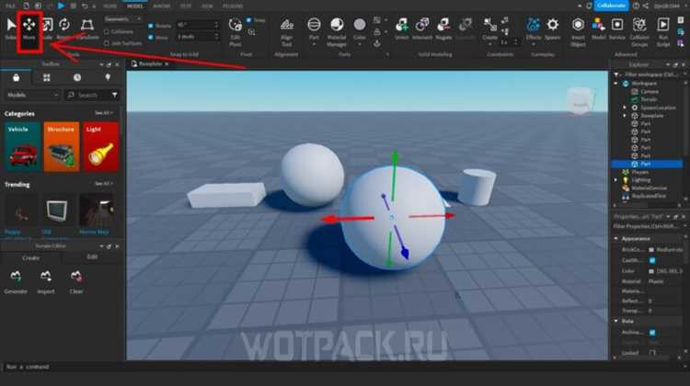Screen dimensions: 690x386
Task: Switch to the Terrain Editor Edit tab
Action: tap(92, 257)
